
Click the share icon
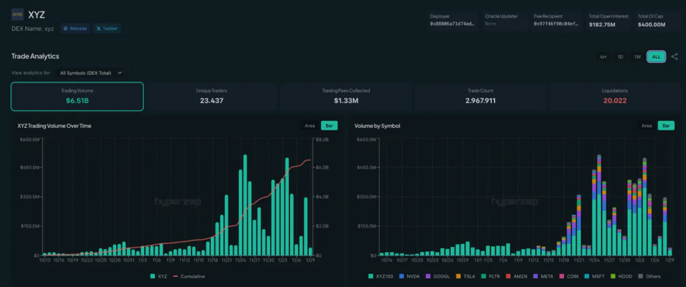point(674,57)
